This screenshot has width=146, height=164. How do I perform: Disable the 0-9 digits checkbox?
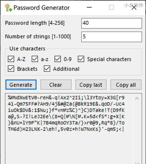58,59
